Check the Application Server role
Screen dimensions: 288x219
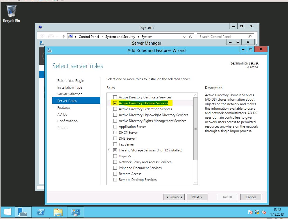coord(115,126)
